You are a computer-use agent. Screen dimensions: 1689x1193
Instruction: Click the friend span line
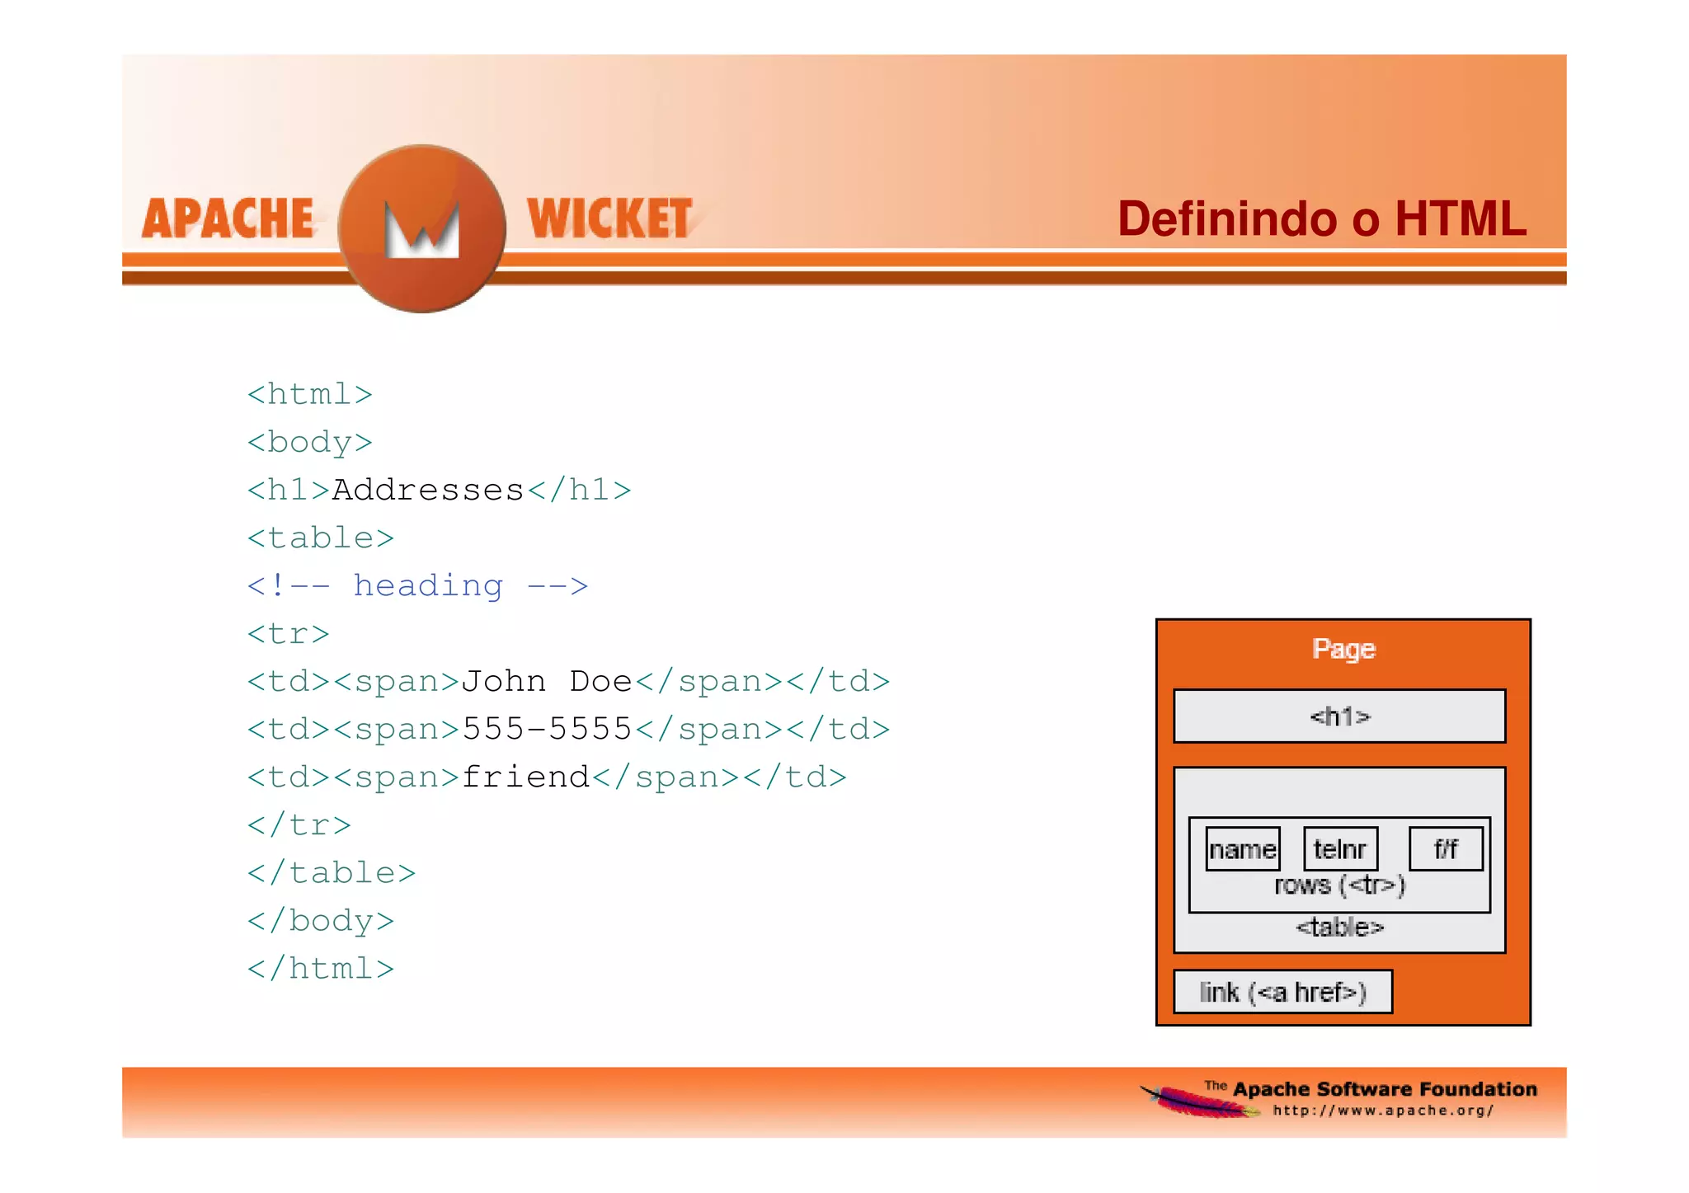point(548,777)
